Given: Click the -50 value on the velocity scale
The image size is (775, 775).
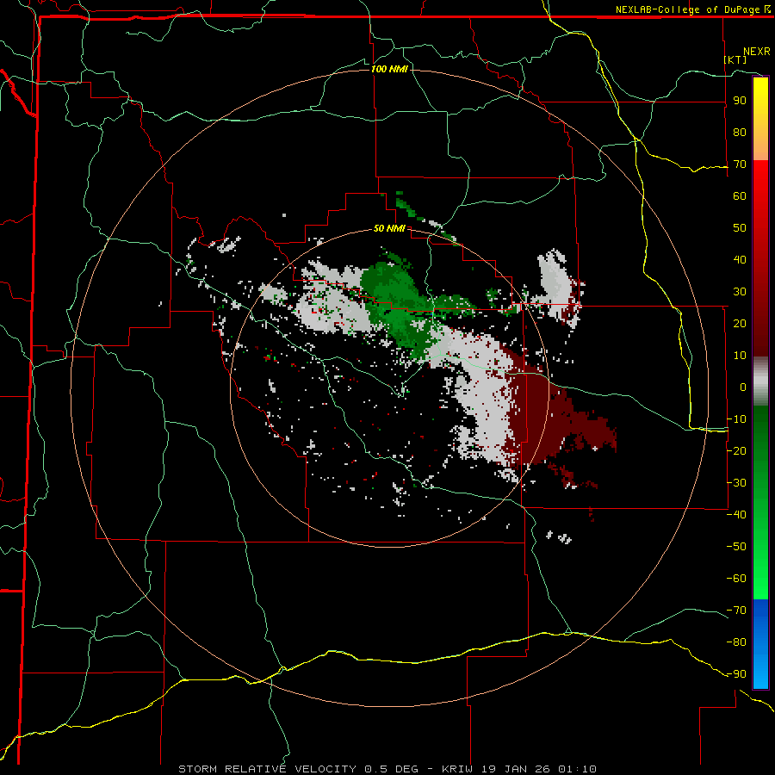Looking at the screenshot, I should (736, 547).
